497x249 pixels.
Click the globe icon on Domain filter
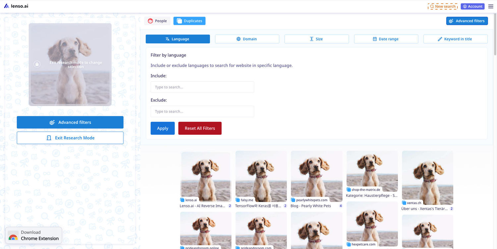click(239, 39)
